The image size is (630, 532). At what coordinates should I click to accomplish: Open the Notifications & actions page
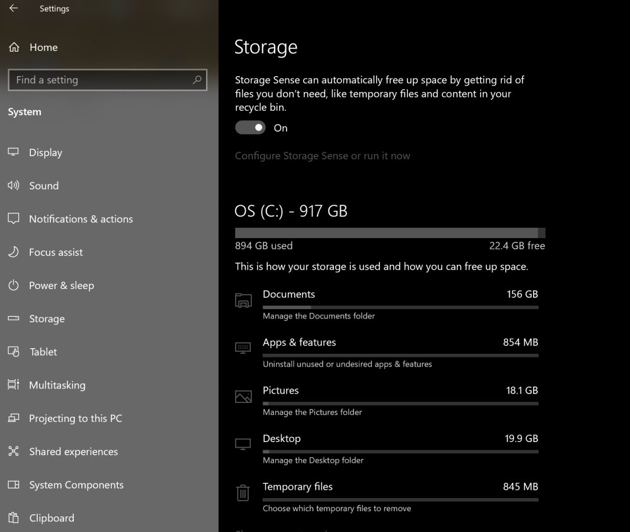(81, 219)
